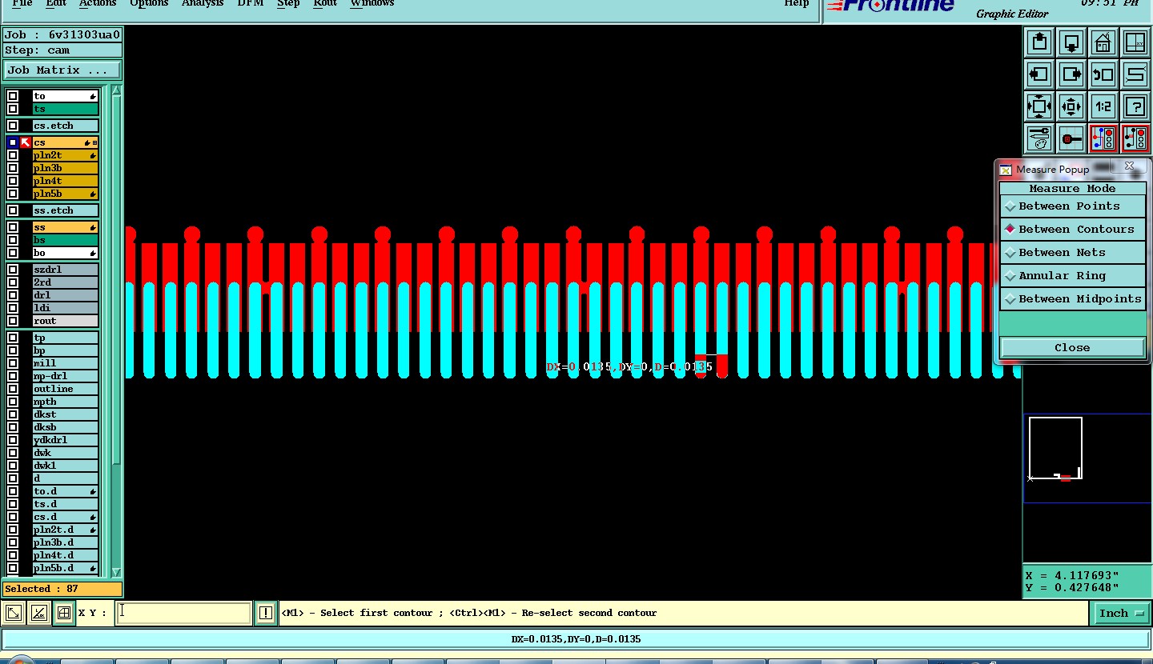The image size is (1153, 664).
Task: Toggle checkbox for the outline layer
Action: 13,389
